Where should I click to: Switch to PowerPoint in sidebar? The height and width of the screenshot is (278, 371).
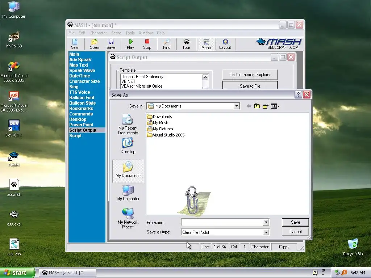[81, 125]
